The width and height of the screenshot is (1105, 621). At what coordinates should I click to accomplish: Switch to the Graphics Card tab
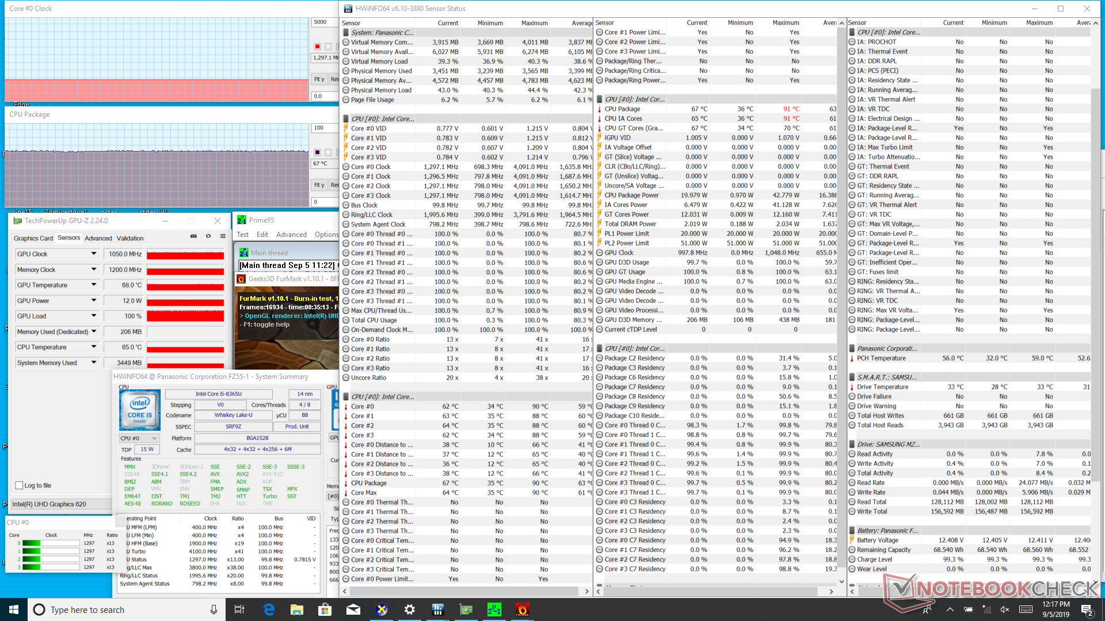pyautogui.click(x=33, y=238)
